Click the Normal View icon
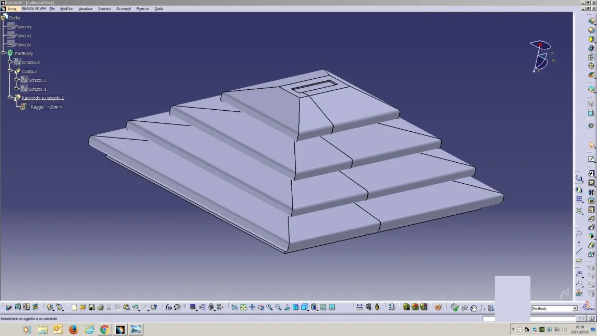 [x=287, y=307]
